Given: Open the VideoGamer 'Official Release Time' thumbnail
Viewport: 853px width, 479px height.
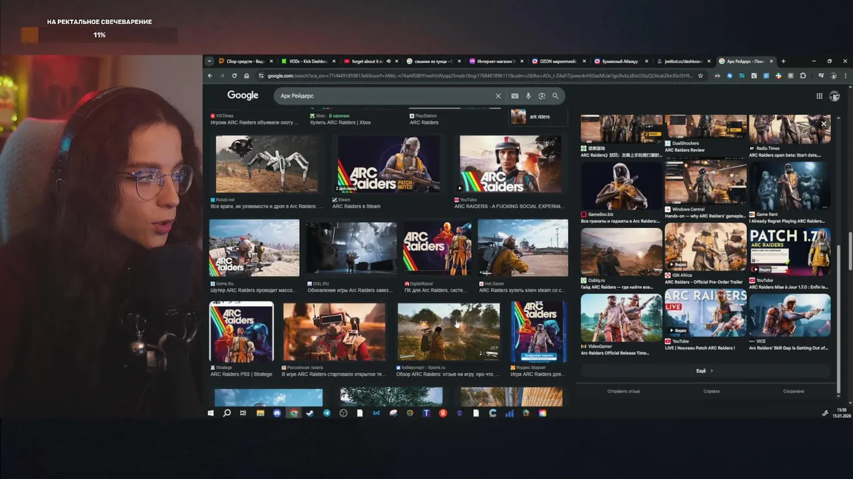Looking at the screenshot, I should click(622, 317).
